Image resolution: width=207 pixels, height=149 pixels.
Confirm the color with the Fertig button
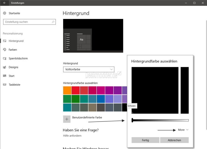coord(145,140)
